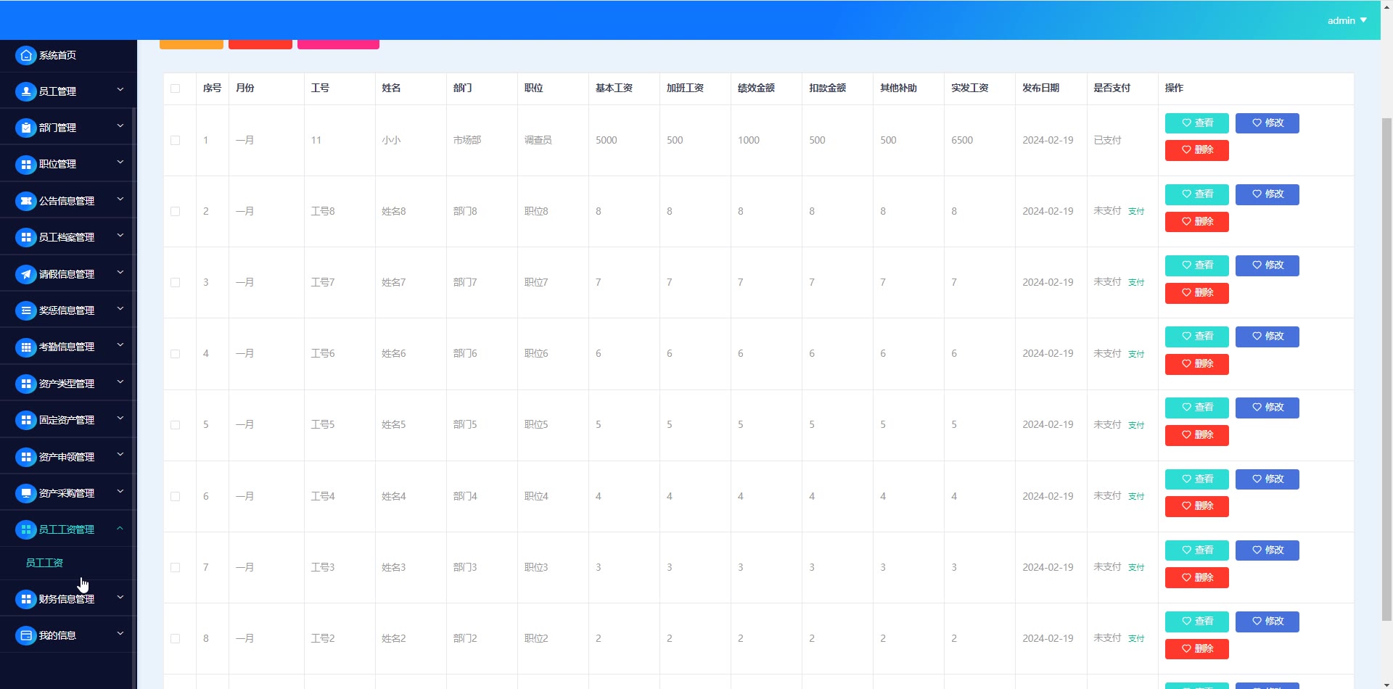Click the 职位管理 grid icon

pyautogui.click(x=26, y=165)
